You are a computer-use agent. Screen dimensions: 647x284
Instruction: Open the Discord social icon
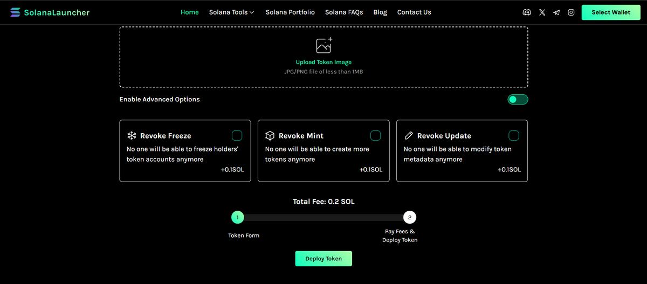point(527,12)
